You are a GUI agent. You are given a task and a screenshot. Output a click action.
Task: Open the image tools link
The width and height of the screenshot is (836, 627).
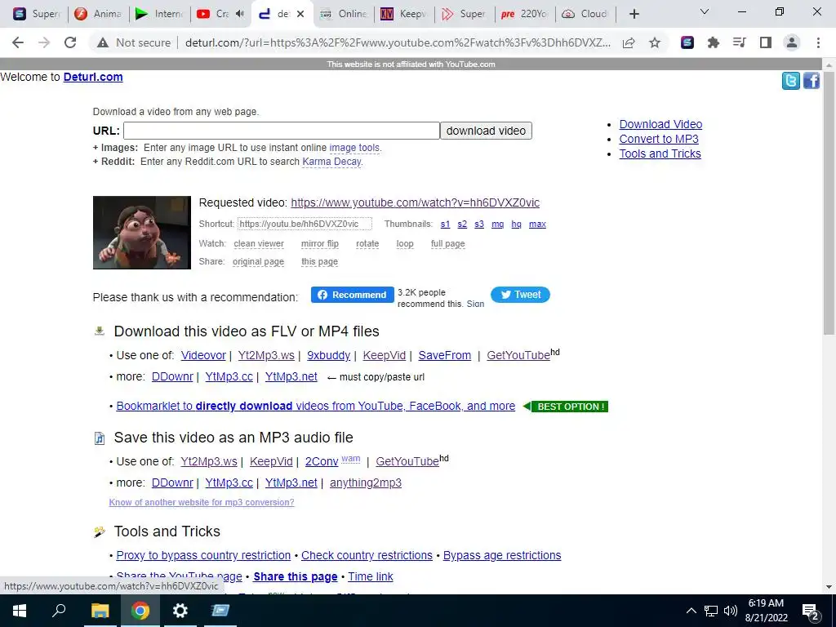[354, 148]
